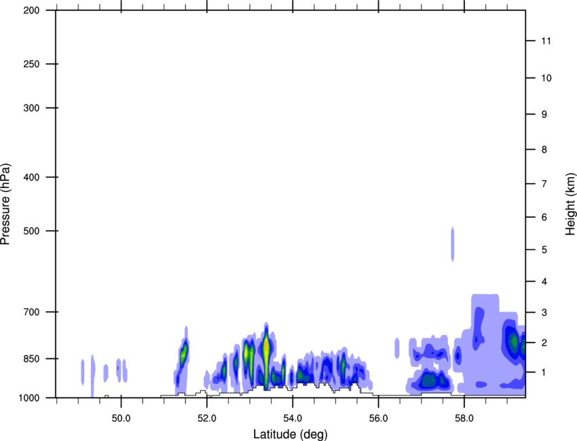
Task: Click the 250 pressure tick label
Action: 31,64
